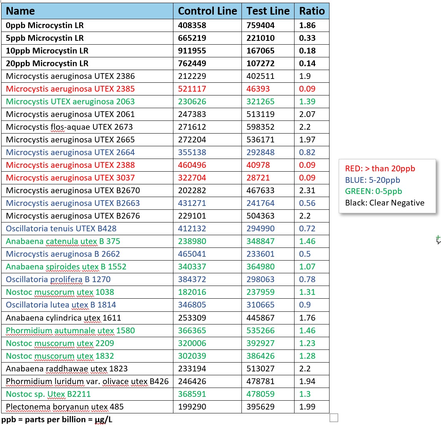Click the Name column header cell
Screen dimensions: 441x428
pyautogui.click(x=20, y=11)
